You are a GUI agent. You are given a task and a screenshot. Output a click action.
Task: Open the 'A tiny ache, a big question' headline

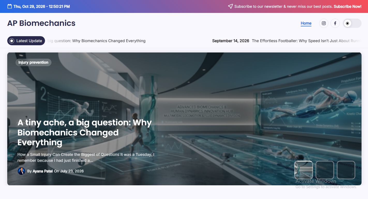pyautogui.click(x=85, y=132)
